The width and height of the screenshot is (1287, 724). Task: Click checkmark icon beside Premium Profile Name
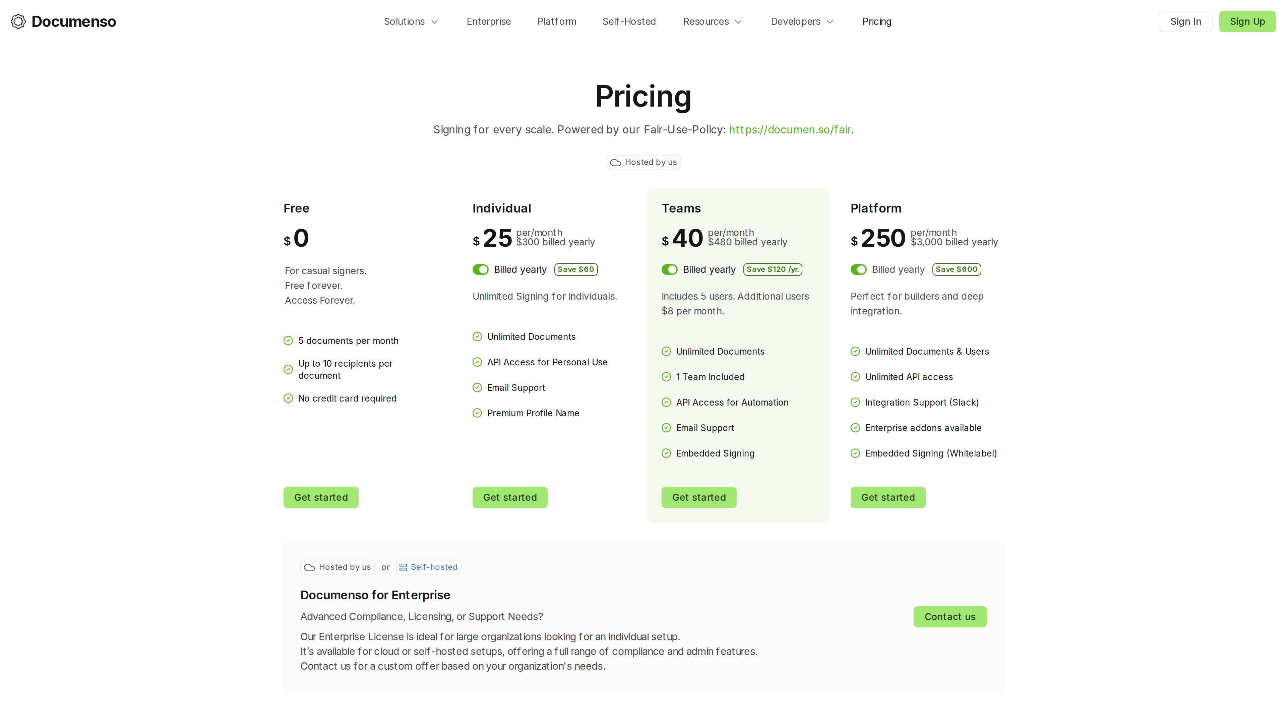[477, 413]
